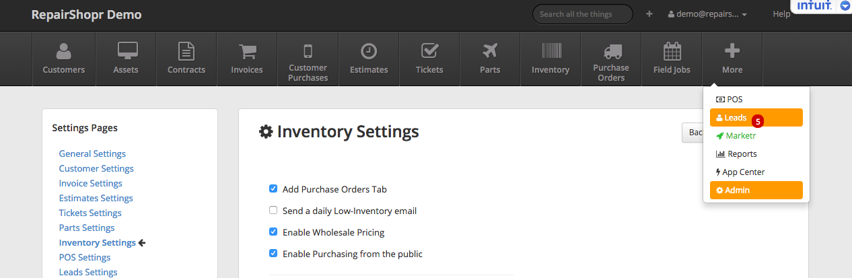The height and width of the screenshot is (278, 852).
Task: Open Tickets checkmark icon
Action: tap(429, 51)
